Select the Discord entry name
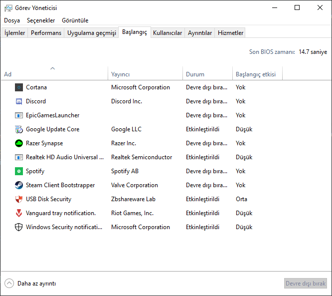Screen dimensions: 332x296 36,101
